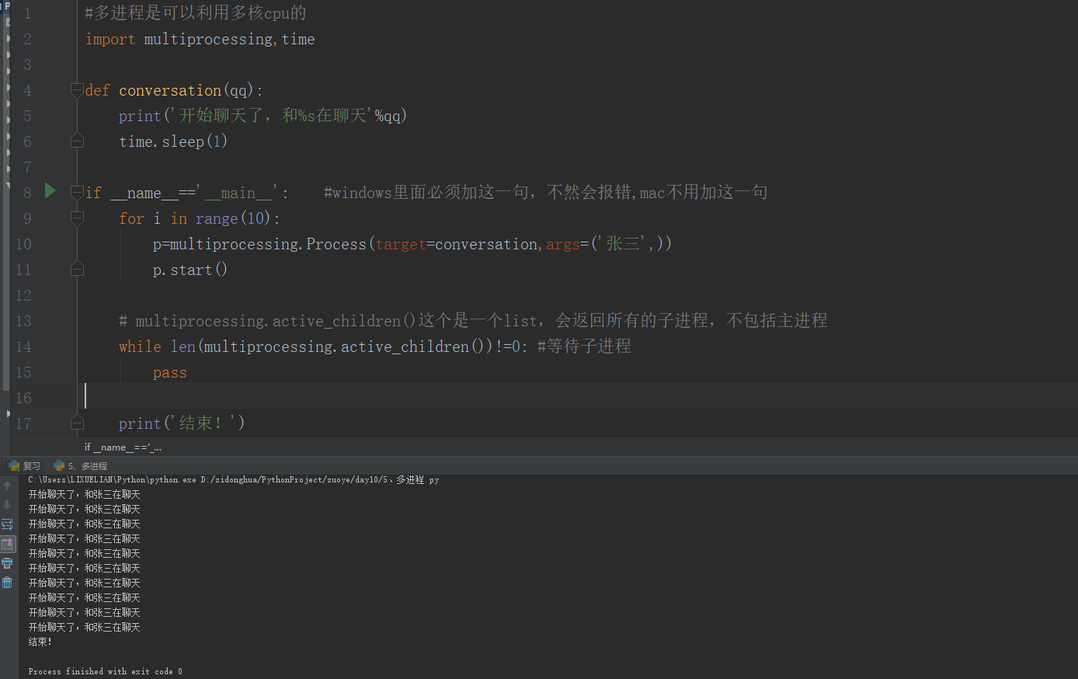Toggle soft-wrap in the run console
Screen dimensions: 1078x679
(x=7, y=524)
